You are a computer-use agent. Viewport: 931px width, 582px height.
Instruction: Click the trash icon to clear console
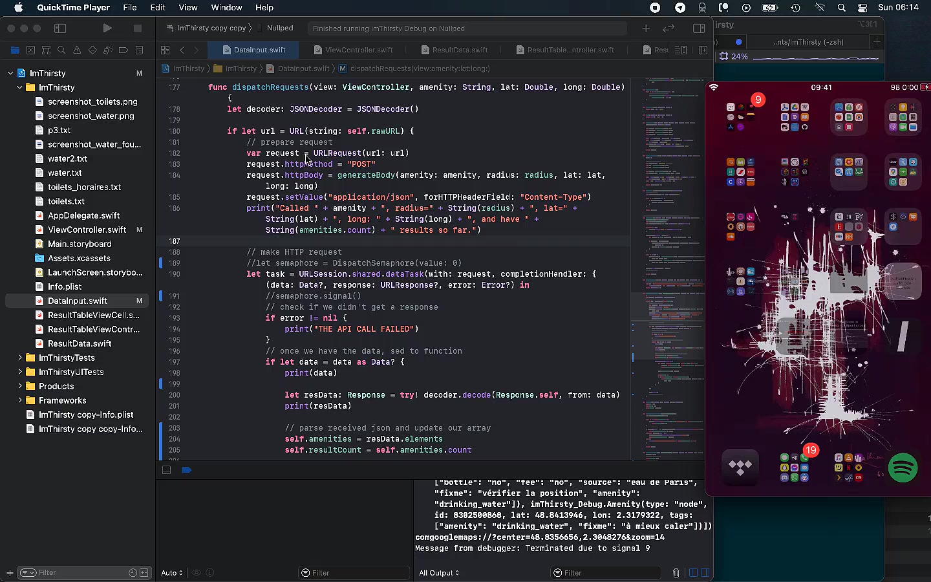click(676, 573)
